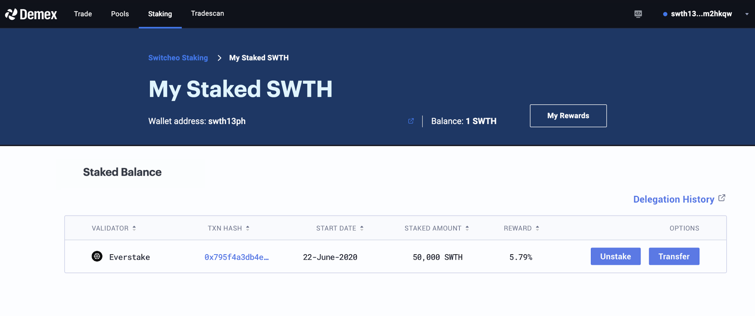Go to Switcheo Staking breadcrumb link
755x316 pixels.
click(x=178, y=58)
